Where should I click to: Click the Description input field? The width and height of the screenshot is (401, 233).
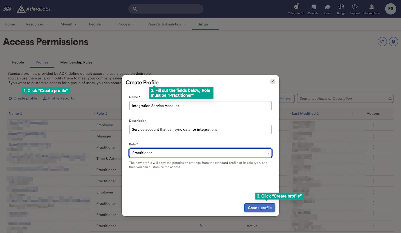click(200, 129)
